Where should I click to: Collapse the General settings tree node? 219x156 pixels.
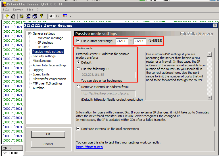point(30,33)
